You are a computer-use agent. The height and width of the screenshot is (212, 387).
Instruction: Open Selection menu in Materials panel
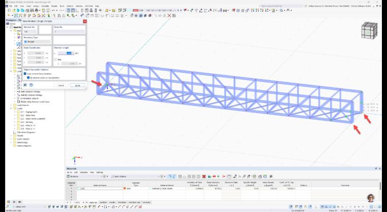pyautogui.click(x=84, y=172)
